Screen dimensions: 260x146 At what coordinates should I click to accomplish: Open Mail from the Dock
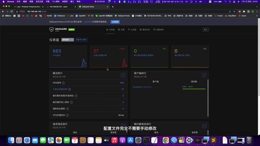[35, 140]
